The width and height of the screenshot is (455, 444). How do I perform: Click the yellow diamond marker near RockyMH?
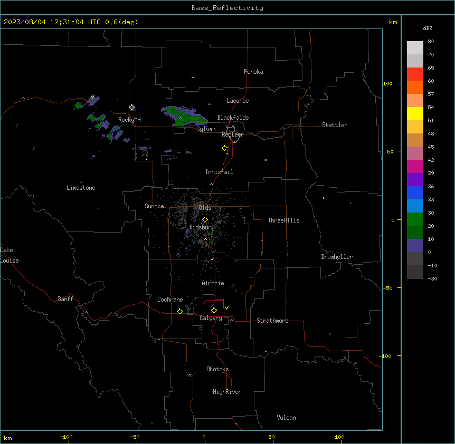click(132, 108)
